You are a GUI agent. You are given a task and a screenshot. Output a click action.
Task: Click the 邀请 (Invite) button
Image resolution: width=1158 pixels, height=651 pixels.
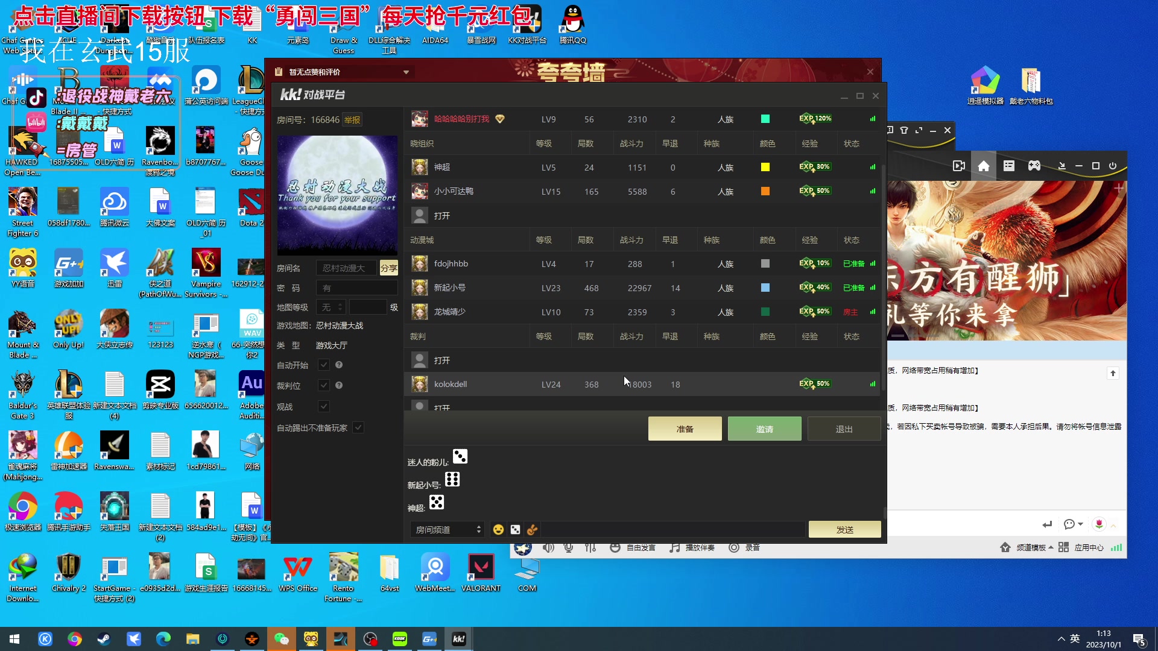(x=764, y=429)
